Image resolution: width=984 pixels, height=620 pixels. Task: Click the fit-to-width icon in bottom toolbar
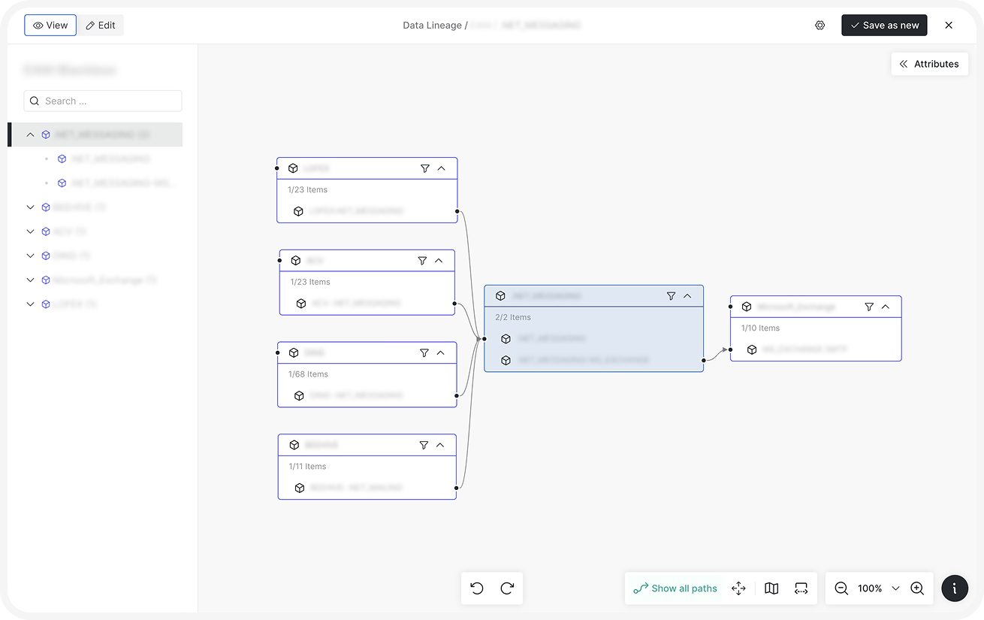(801, 588)
